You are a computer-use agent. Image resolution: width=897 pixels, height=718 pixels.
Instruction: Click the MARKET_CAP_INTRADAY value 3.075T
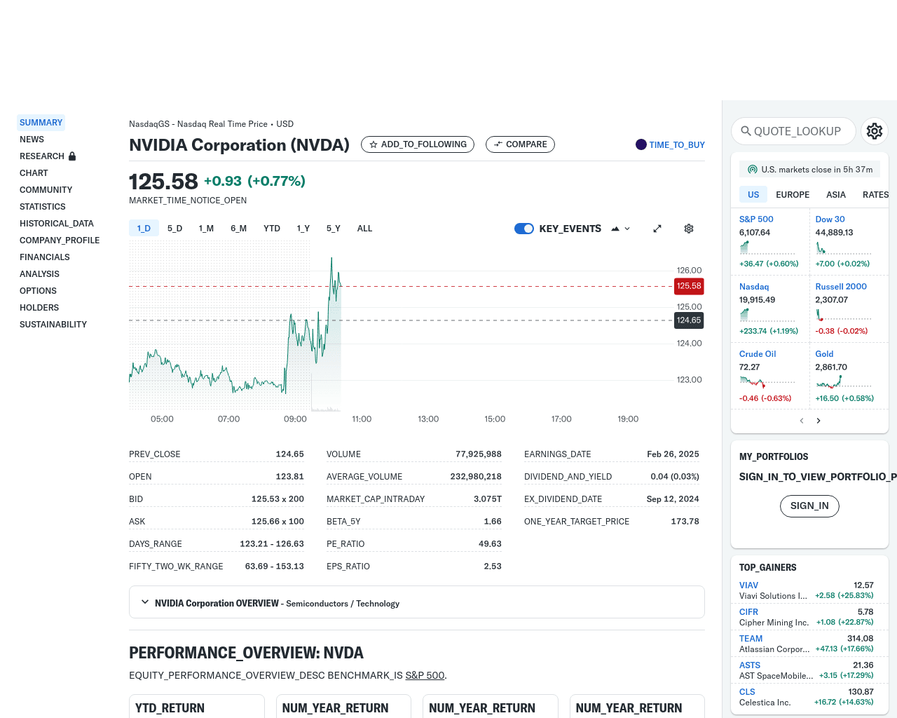488,499
